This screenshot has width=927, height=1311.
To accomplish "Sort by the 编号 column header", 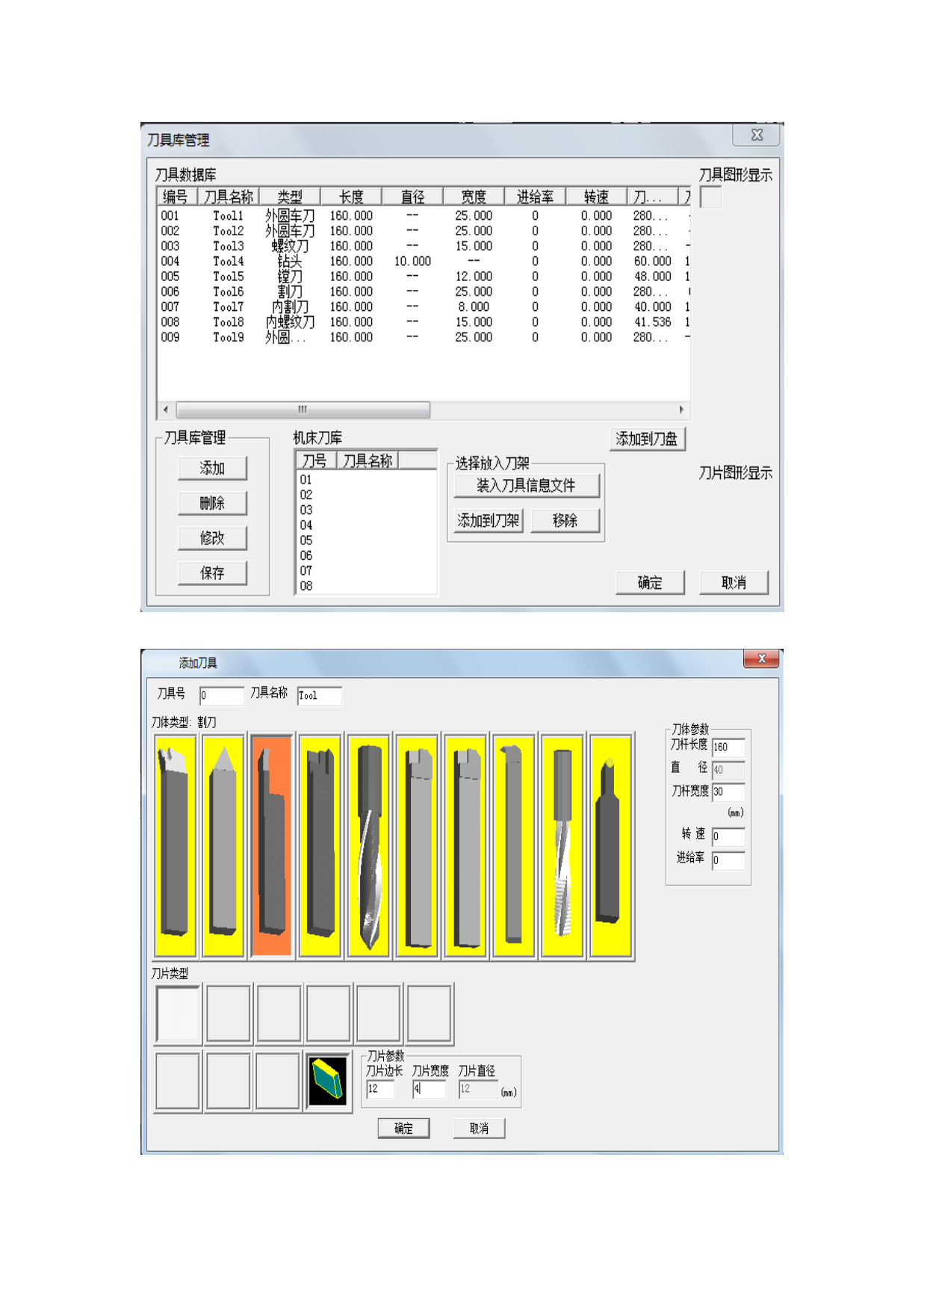I will [178, 197].
